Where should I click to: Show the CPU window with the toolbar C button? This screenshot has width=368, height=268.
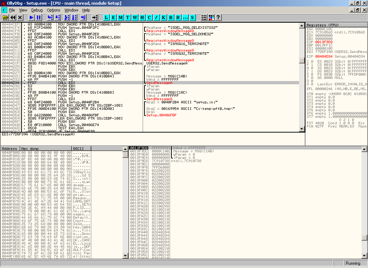pyautogui.click(x=149, y=18)
